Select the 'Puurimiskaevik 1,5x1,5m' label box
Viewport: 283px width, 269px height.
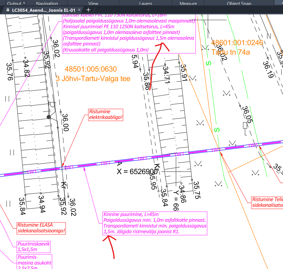34,247
